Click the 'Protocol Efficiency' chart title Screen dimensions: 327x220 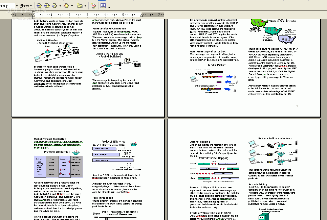113,142
